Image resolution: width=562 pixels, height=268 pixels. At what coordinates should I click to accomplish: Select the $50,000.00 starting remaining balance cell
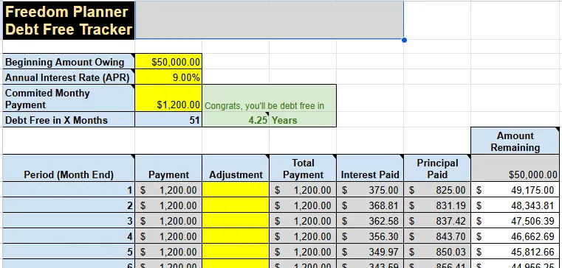click(515, 168)
